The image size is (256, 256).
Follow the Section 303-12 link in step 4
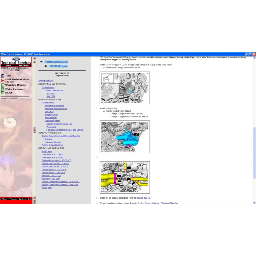[x=143, y=198]
